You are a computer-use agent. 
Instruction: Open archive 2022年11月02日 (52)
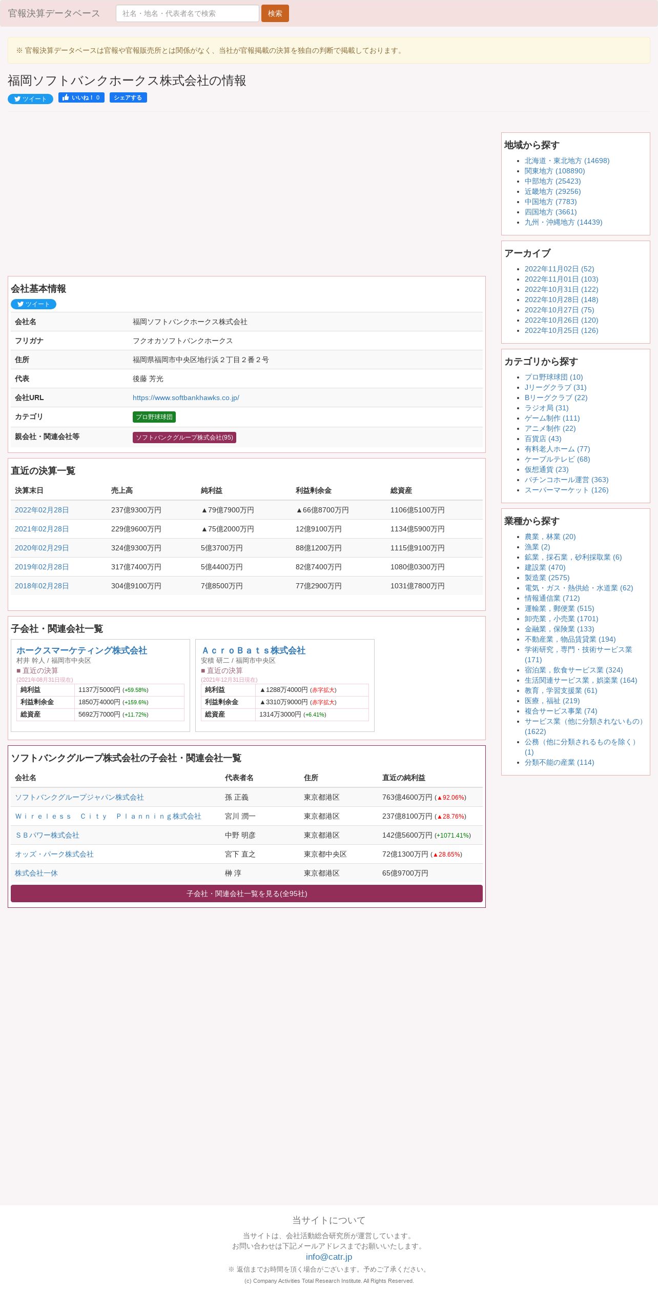559,269
